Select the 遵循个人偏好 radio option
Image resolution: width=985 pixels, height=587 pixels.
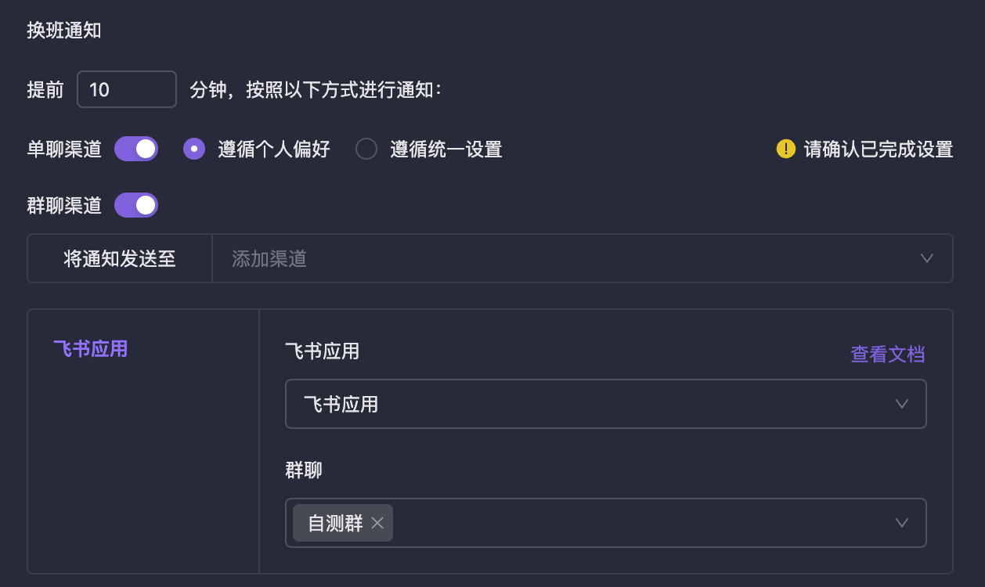coord(193,148)
